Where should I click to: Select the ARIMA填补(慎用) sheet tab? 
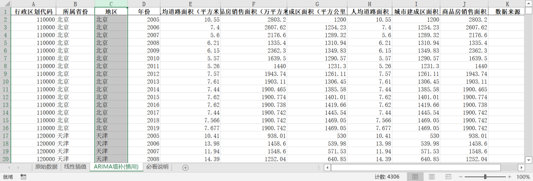click(x=116, y=167)
